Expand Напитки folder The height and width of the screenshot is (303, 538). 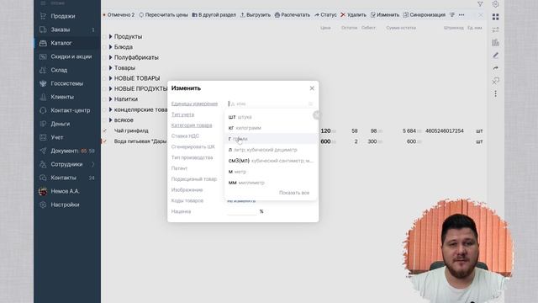(110, 99)
